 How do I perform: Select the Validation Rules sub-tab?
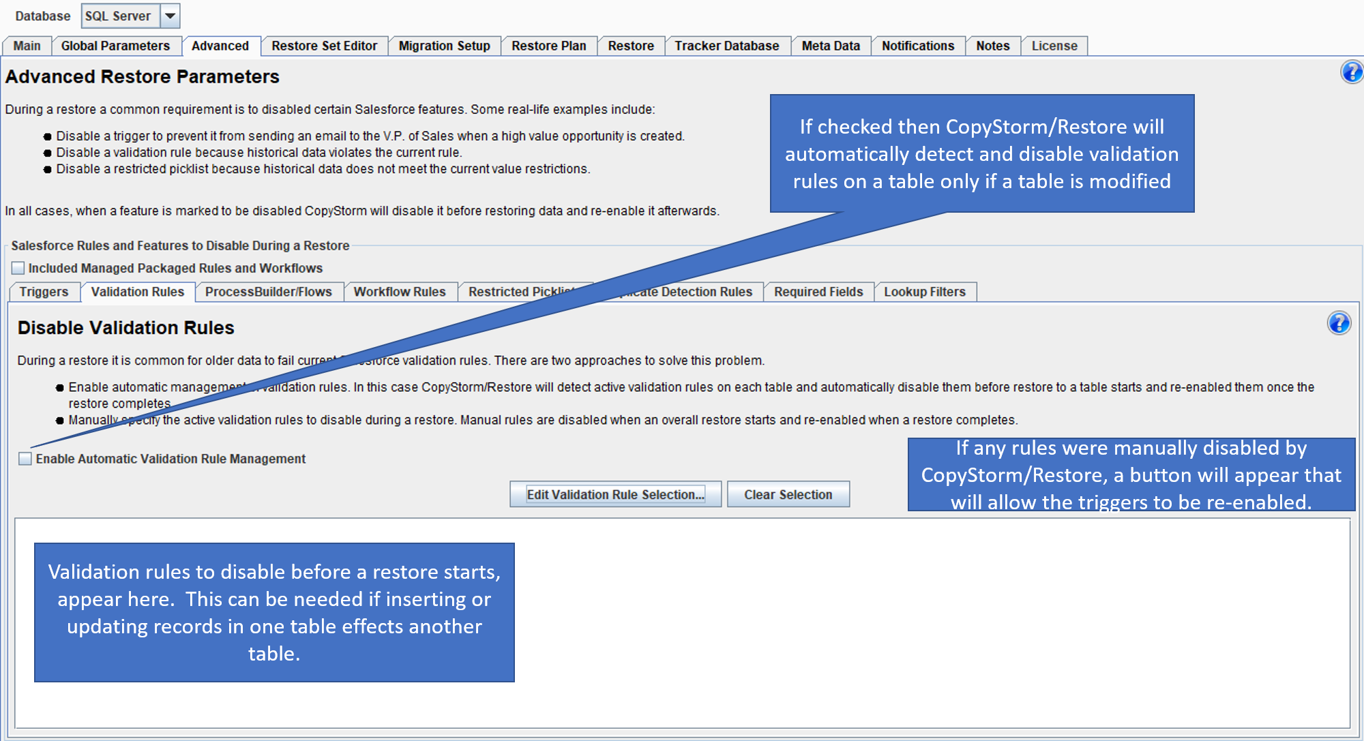138,292
